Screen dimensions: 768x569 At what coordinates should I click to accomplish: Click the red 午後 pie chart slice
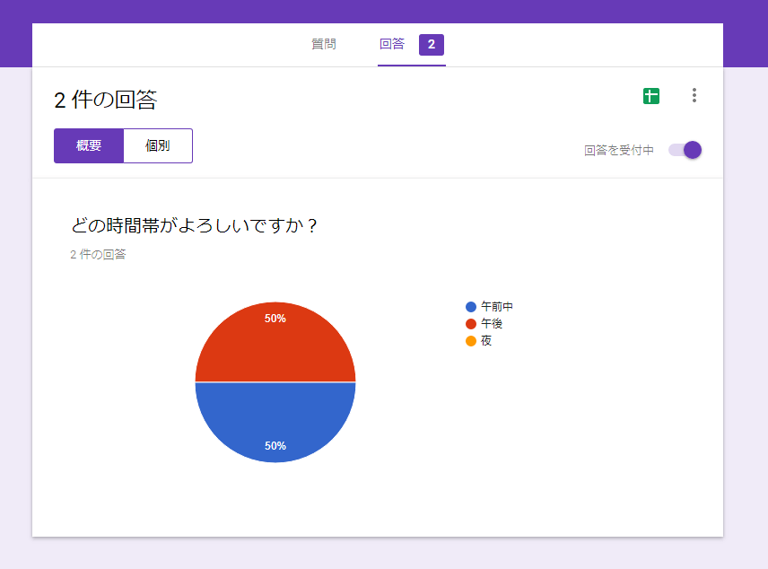(275, 346)
